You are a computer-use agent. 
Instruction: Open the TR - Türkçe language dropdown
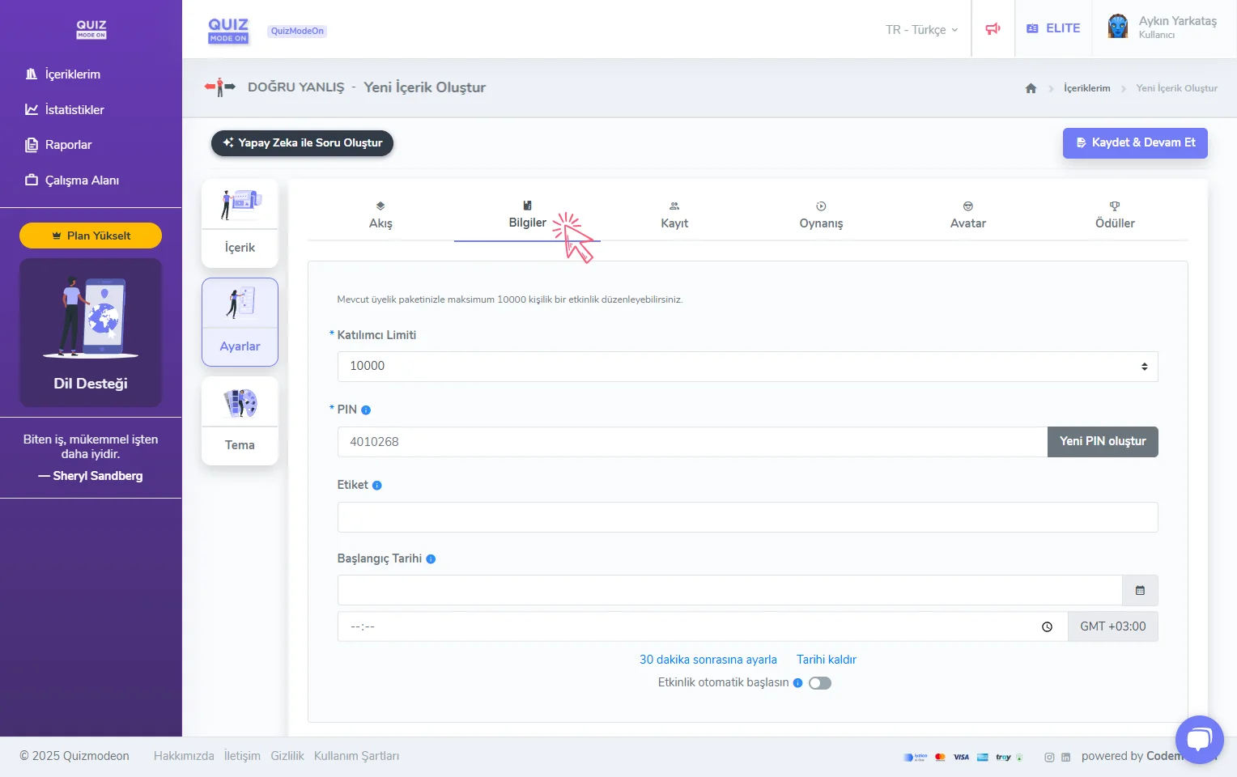[921, 30]
